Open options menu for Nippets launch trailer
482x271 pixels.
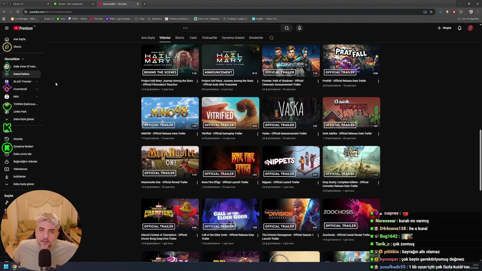[318, 183]
